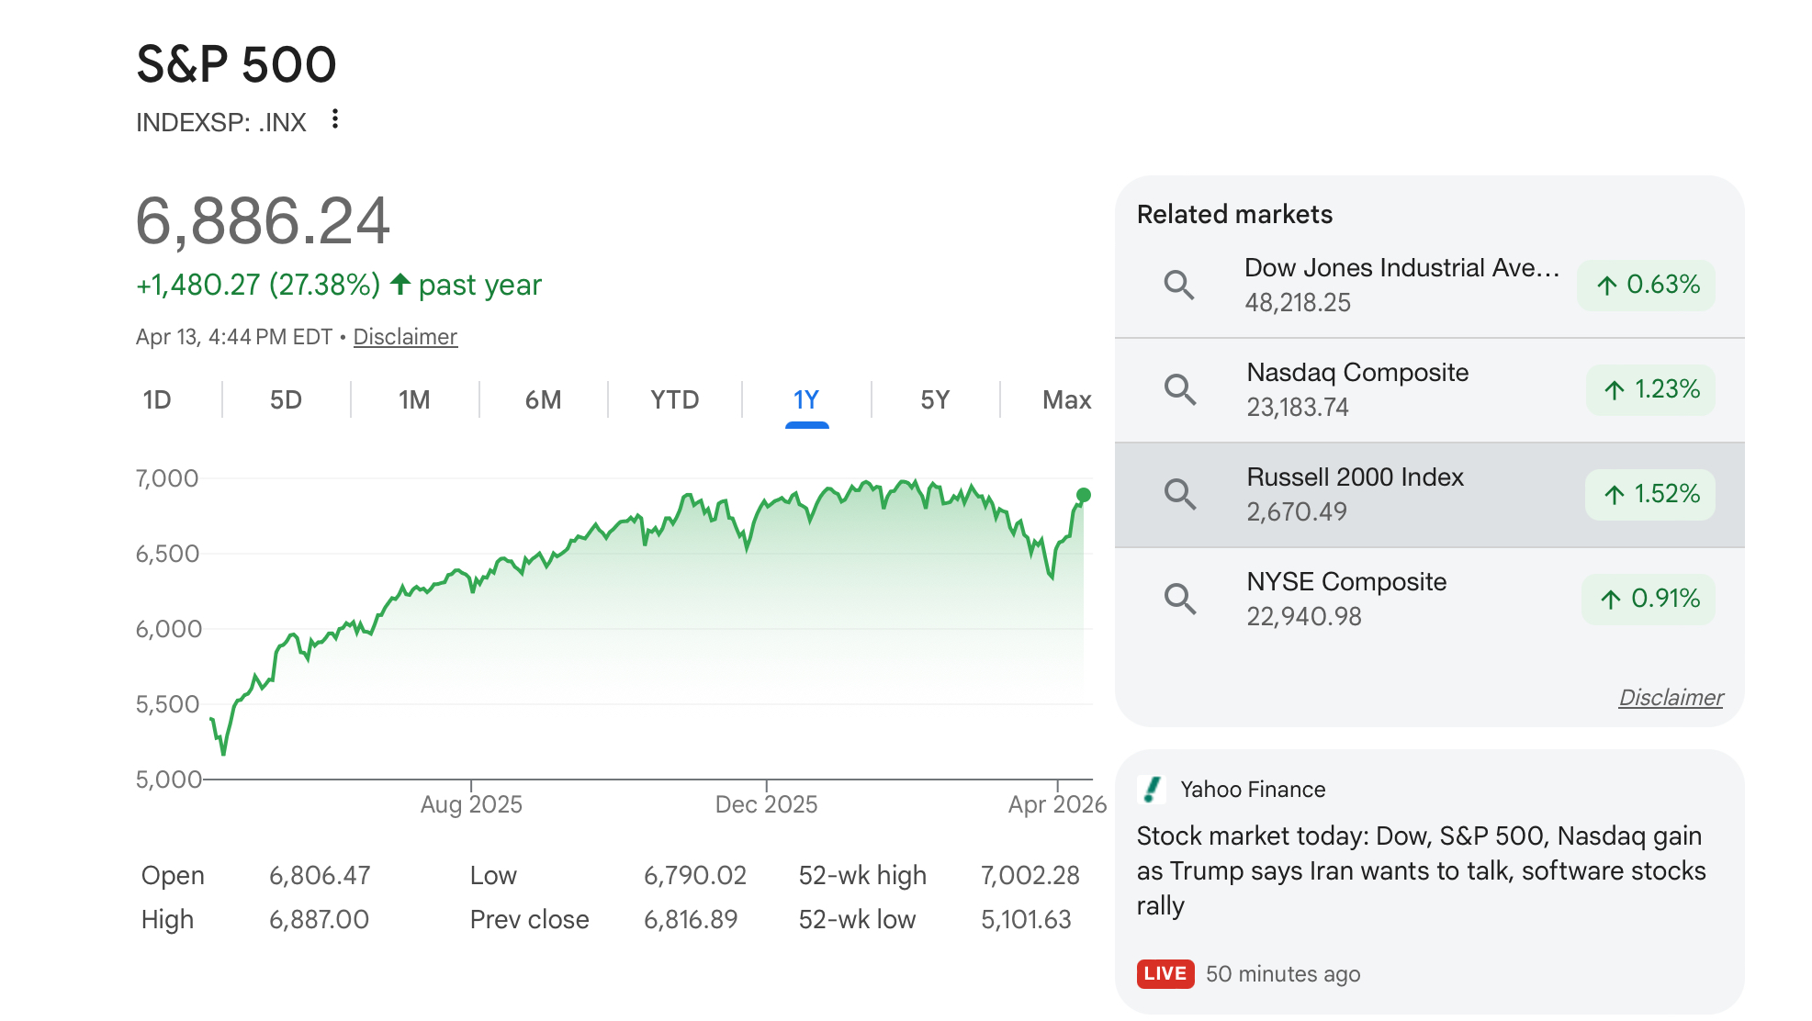1812x1021 pixels.
Task: Click the search icon beside Russell 2000 Index
Action: tap(1179, 495)
